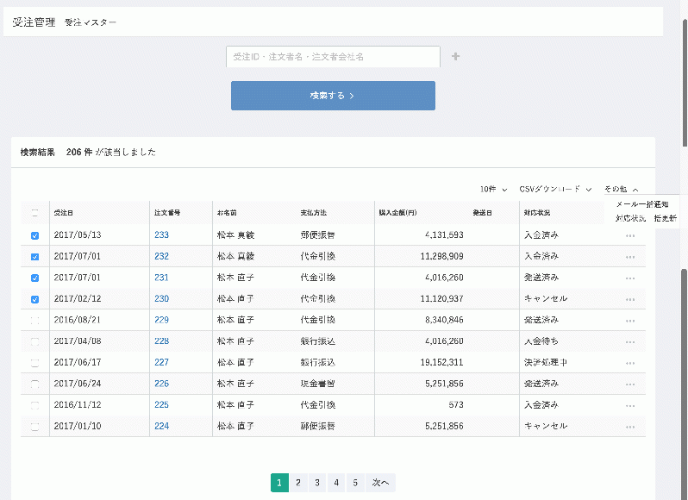The height and width of the screenshot is (500, 688).
Task: Open the ellipsis menu for order 231
Action: [x=630, y=278]
